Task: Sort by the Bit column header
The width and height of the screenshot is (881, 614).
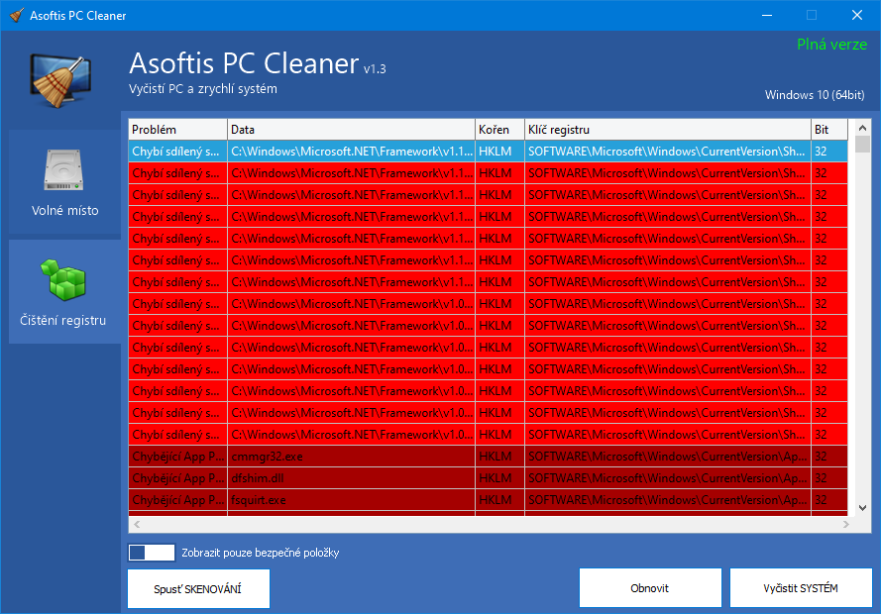Action: 829,130
